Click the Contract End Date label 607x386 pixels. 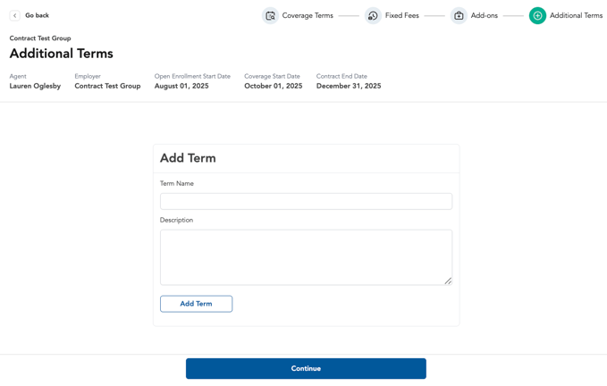pyautogui.click(x=341, y=76)
